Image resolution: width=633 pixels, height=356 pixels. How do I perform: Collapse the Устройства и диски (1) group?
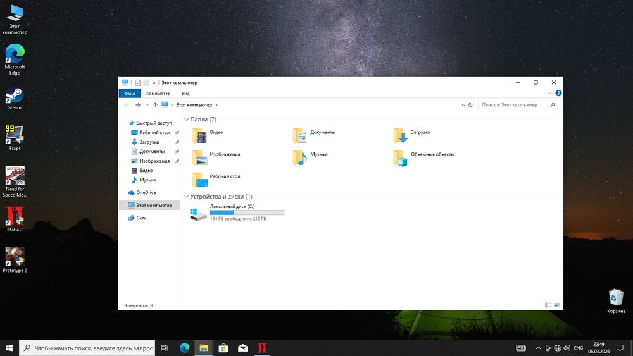187,197
